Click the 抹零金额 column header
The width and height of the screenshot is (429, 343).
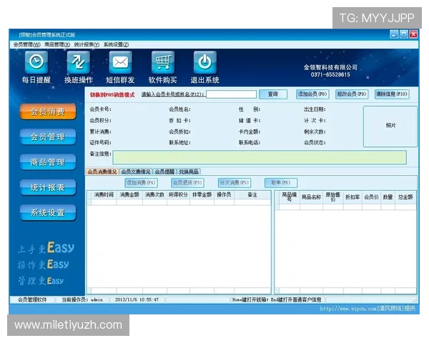tap(202, 195)
